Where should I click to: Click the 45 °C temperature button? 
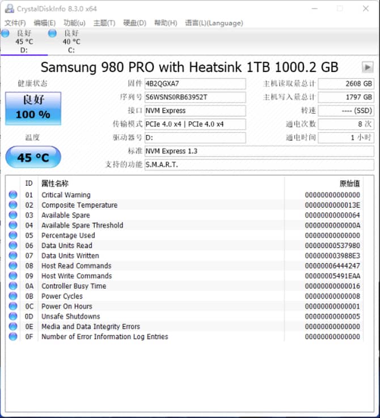(x=33, y=157)
